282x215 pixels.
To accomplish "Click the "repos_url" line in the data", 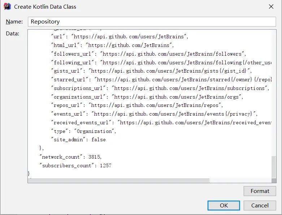I will coord(137,105).
